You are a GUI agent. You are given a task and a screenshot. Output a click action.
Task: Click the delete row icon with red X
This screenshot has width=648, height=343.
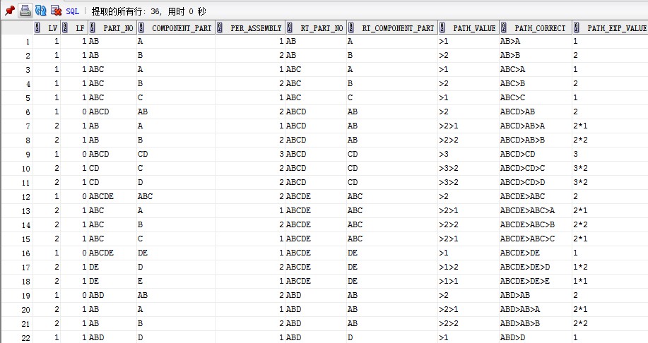click(x=56, y=11)
